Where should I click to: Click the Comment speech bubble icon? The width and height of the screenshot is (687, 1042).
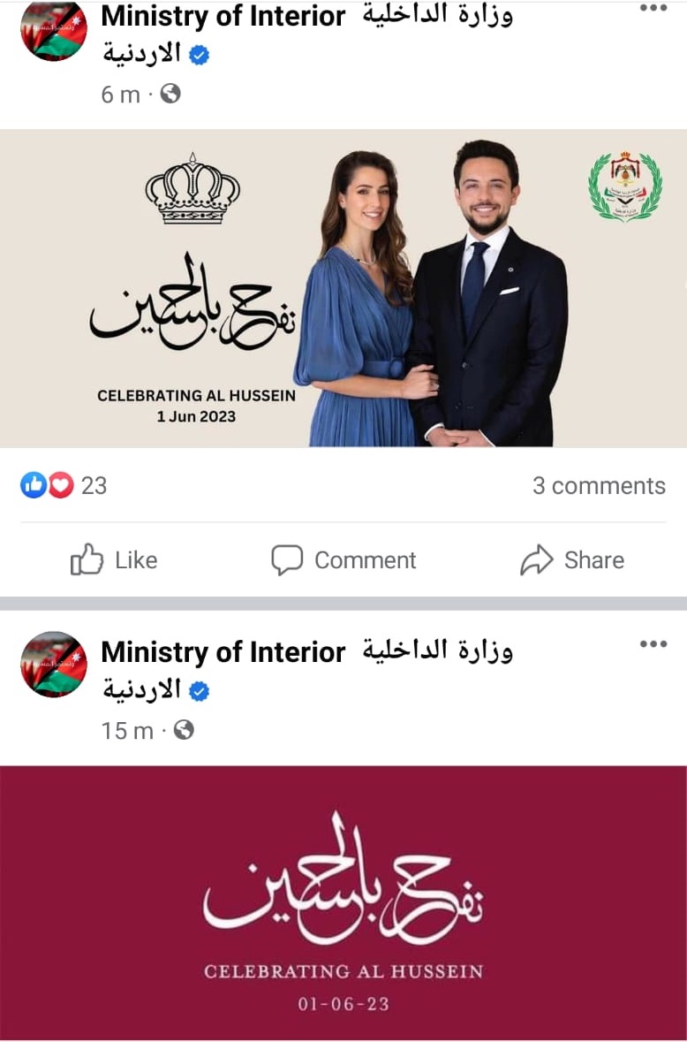pos(287,559)
